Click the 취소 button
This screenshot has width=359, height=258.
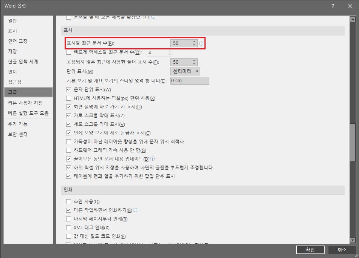coord(342,250)
